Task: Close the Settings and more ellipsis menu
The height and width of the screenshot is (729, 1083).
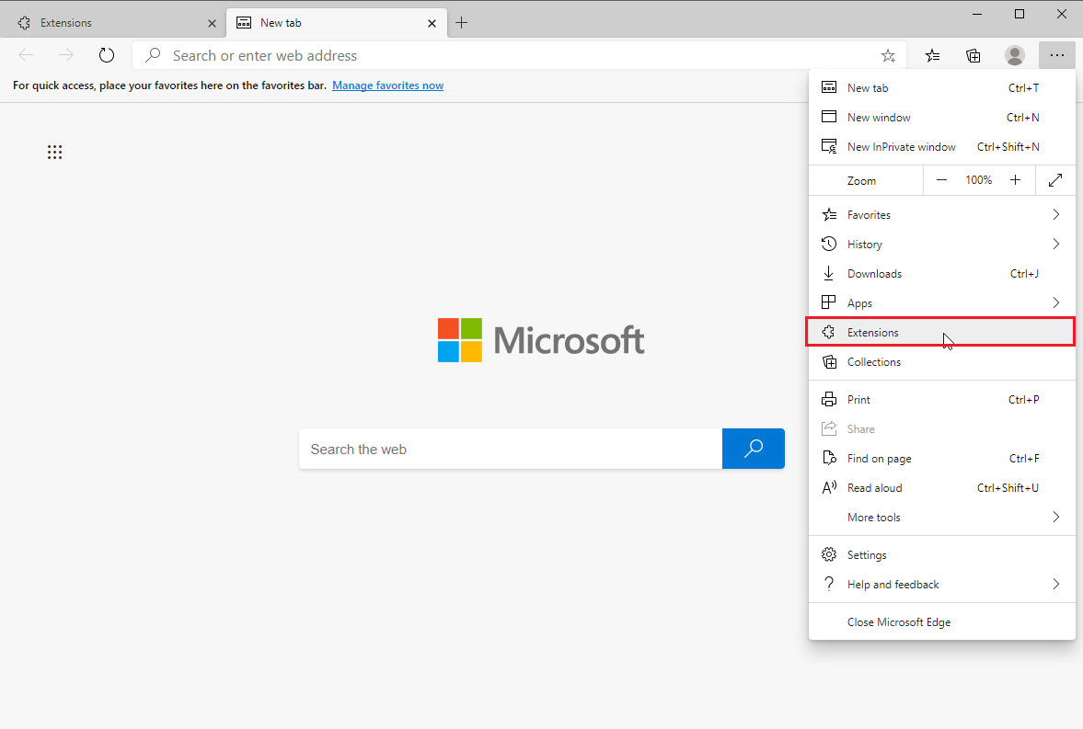Action: pos(1056,55)
